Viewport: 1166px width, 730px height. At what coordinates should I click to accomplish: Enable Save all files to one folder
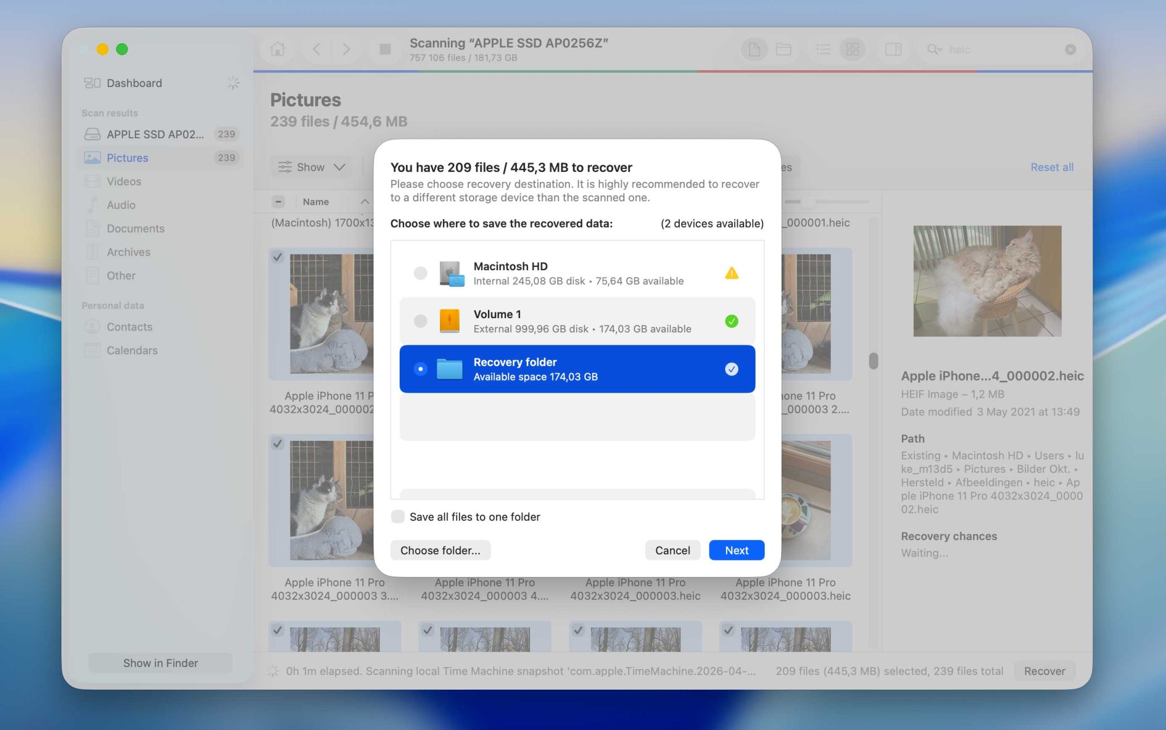[x=397, y=517]
